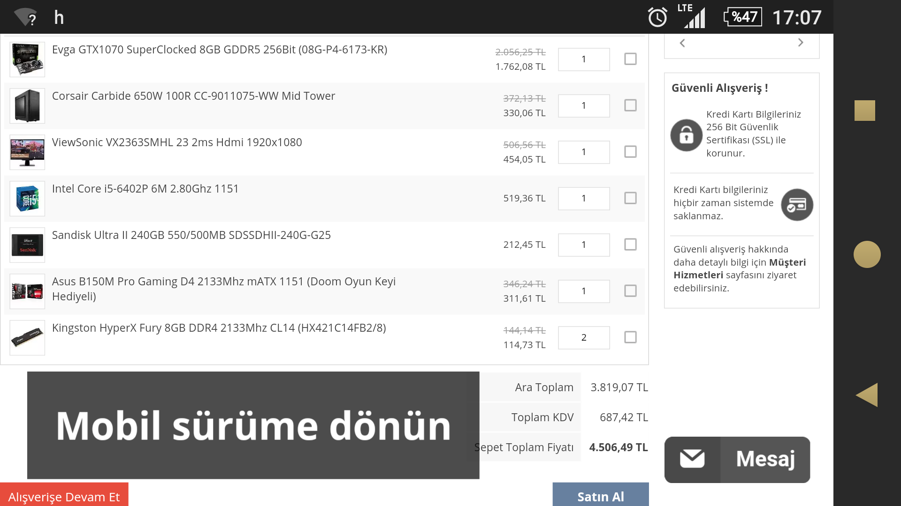Edit quantity field for Evga GTX1070
Image resolution: width=901 pixels, height=506 pixels.
584,60
